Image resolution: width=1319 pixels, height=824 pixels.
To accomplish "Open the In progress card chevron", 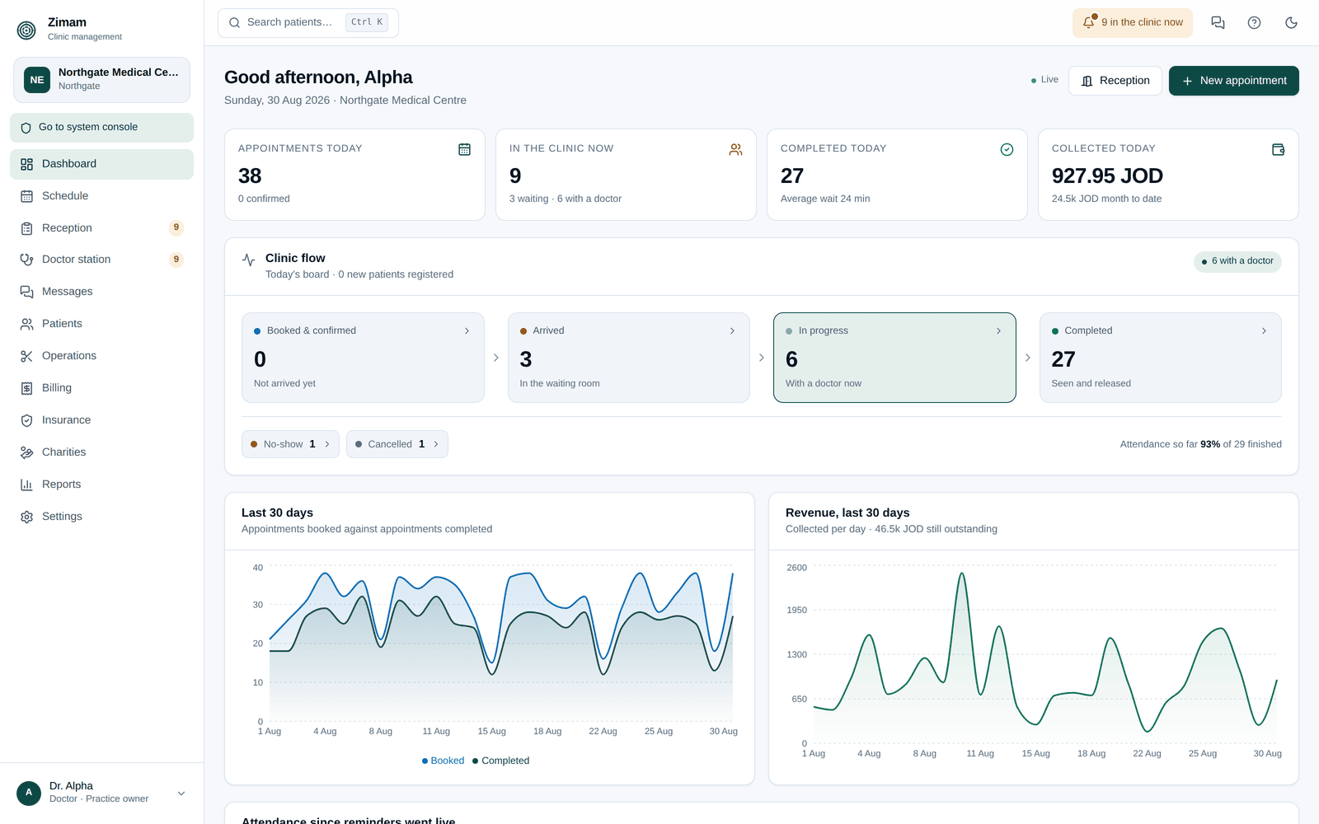I will (x=998, y=330).
